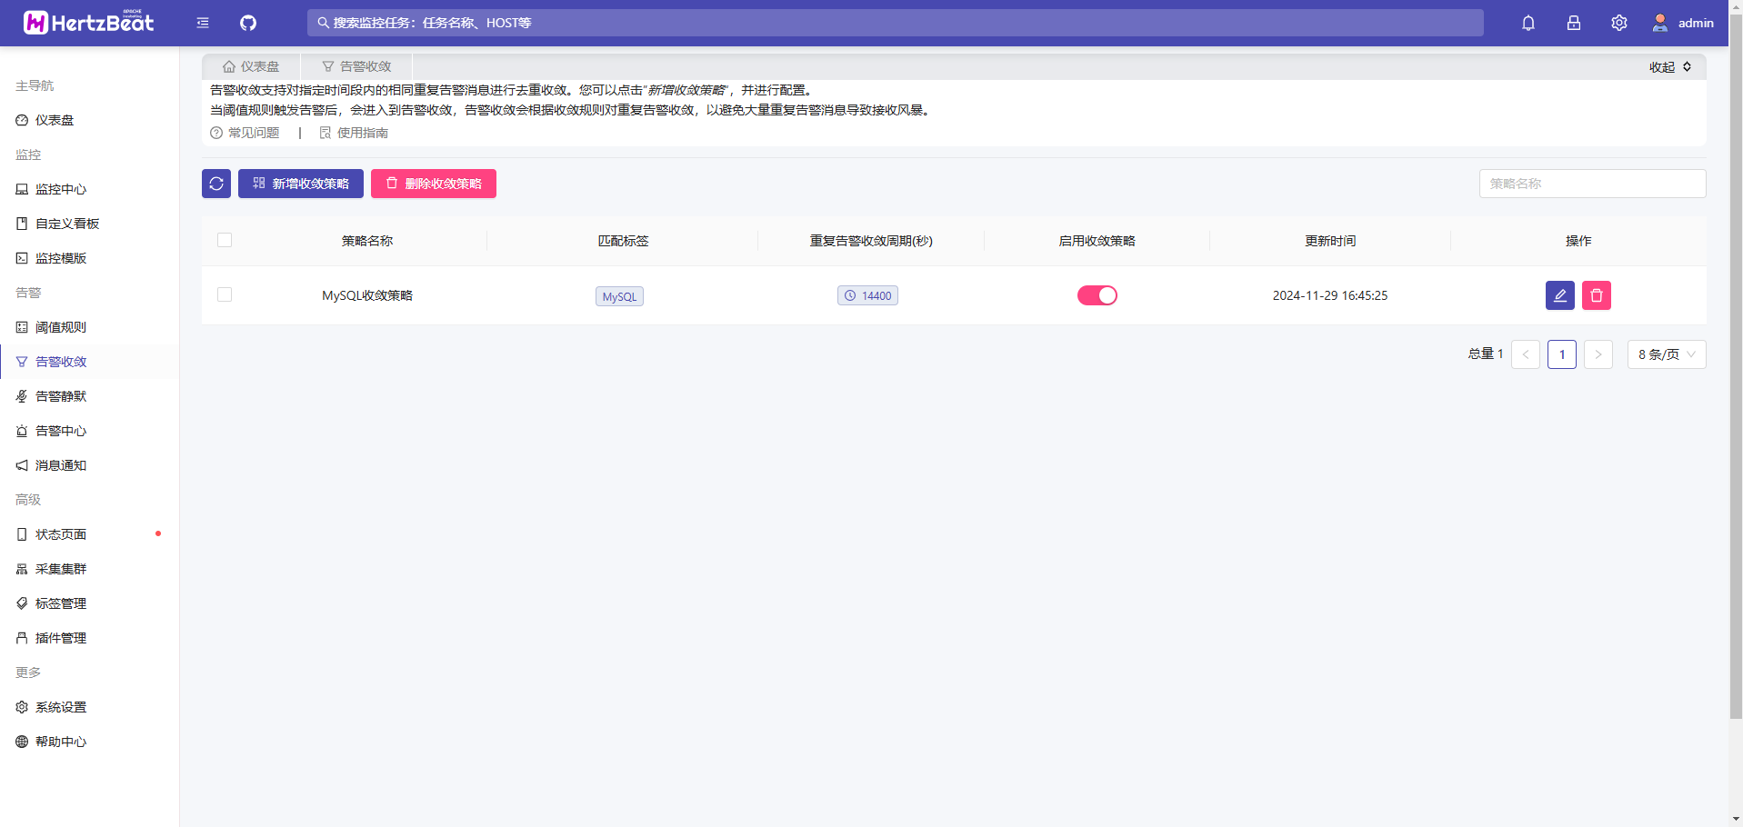1743x827 pixels.
Task: Click 删除收敛策略 button
Action: point(434,184)
